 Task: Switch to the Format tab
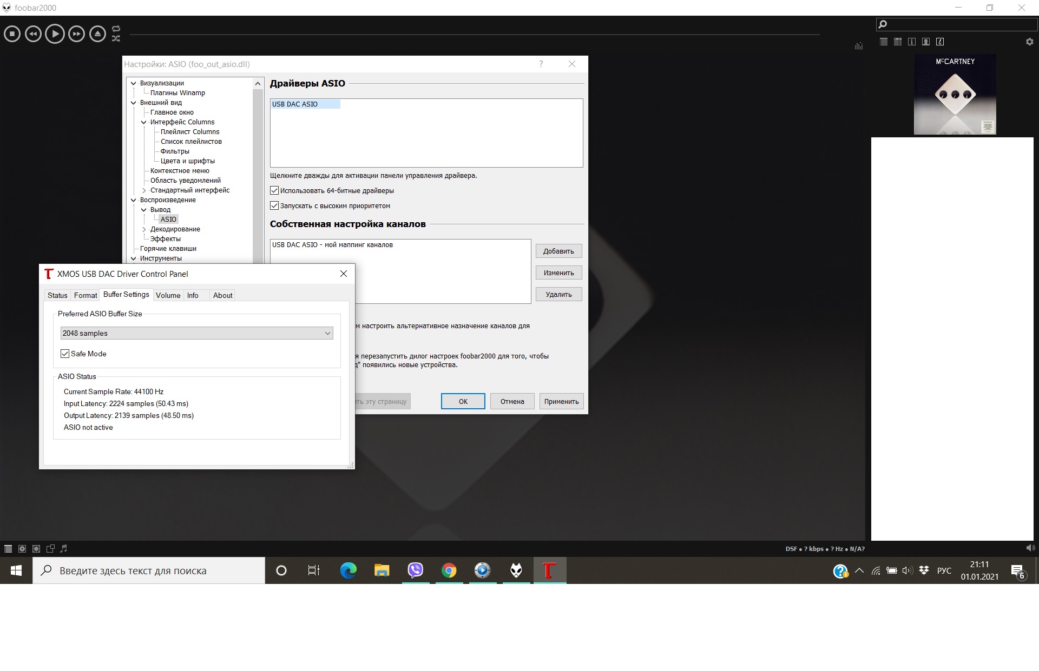pos(86,295)
